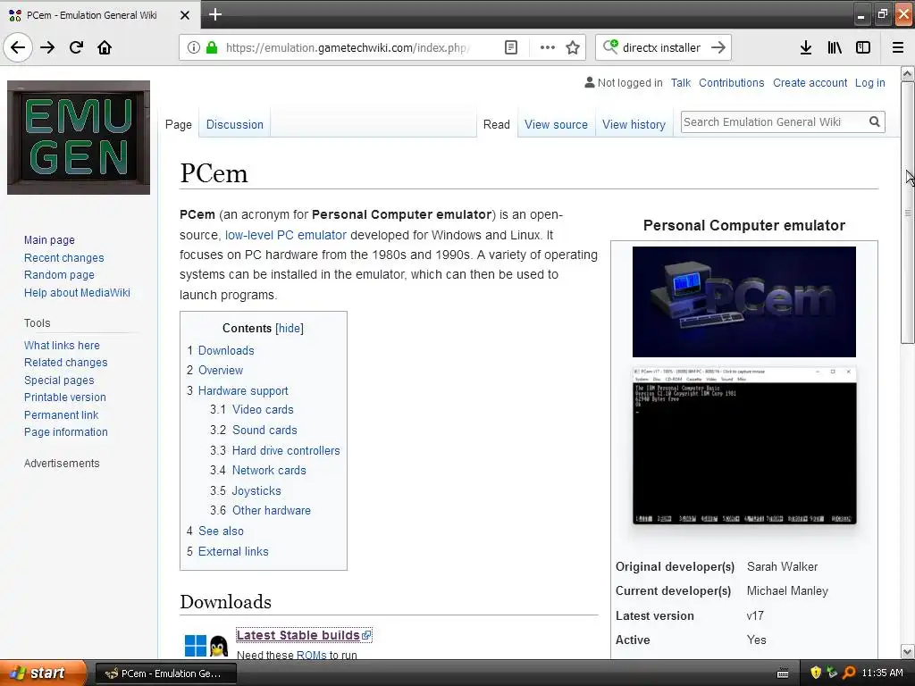Viewport: 915px width, 686px height.
Task: Select the PCem browser tab
Action: coord(100,15)
